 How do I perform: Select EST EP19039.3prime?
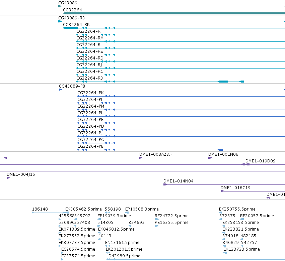click(x=114, y=216)
